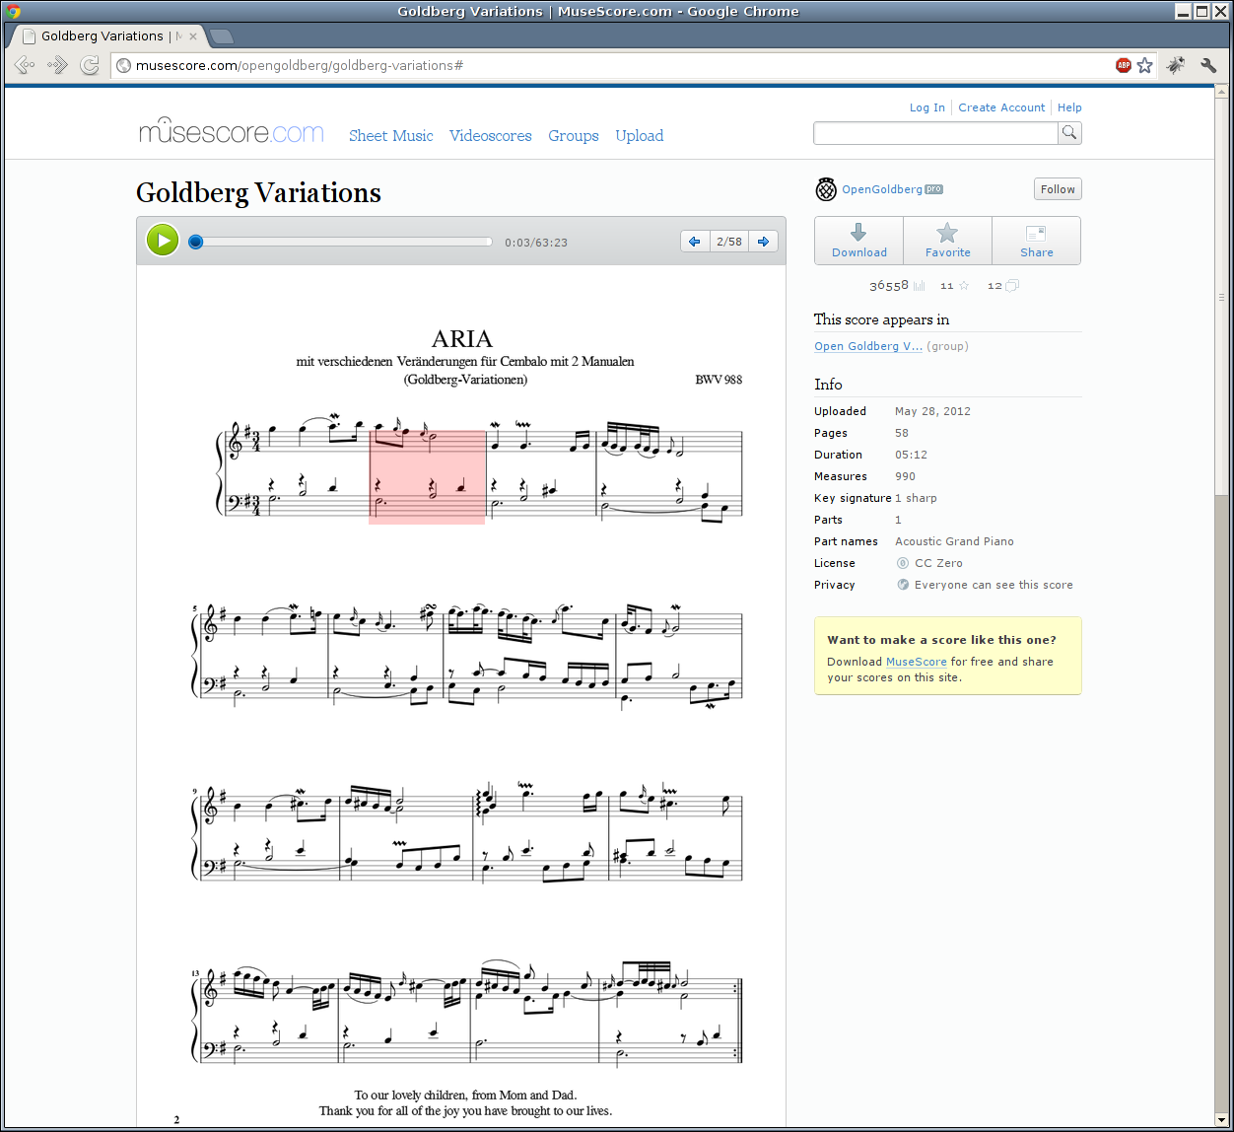Image resolution: width=1234 pixels, height=1132 pixels.
Task: Click the CC Zero license text
Action: tap(938, 563)
